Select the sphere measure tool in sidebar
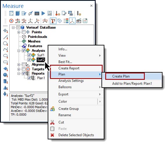Screen dimensions: 166x144 coord(6,75)
